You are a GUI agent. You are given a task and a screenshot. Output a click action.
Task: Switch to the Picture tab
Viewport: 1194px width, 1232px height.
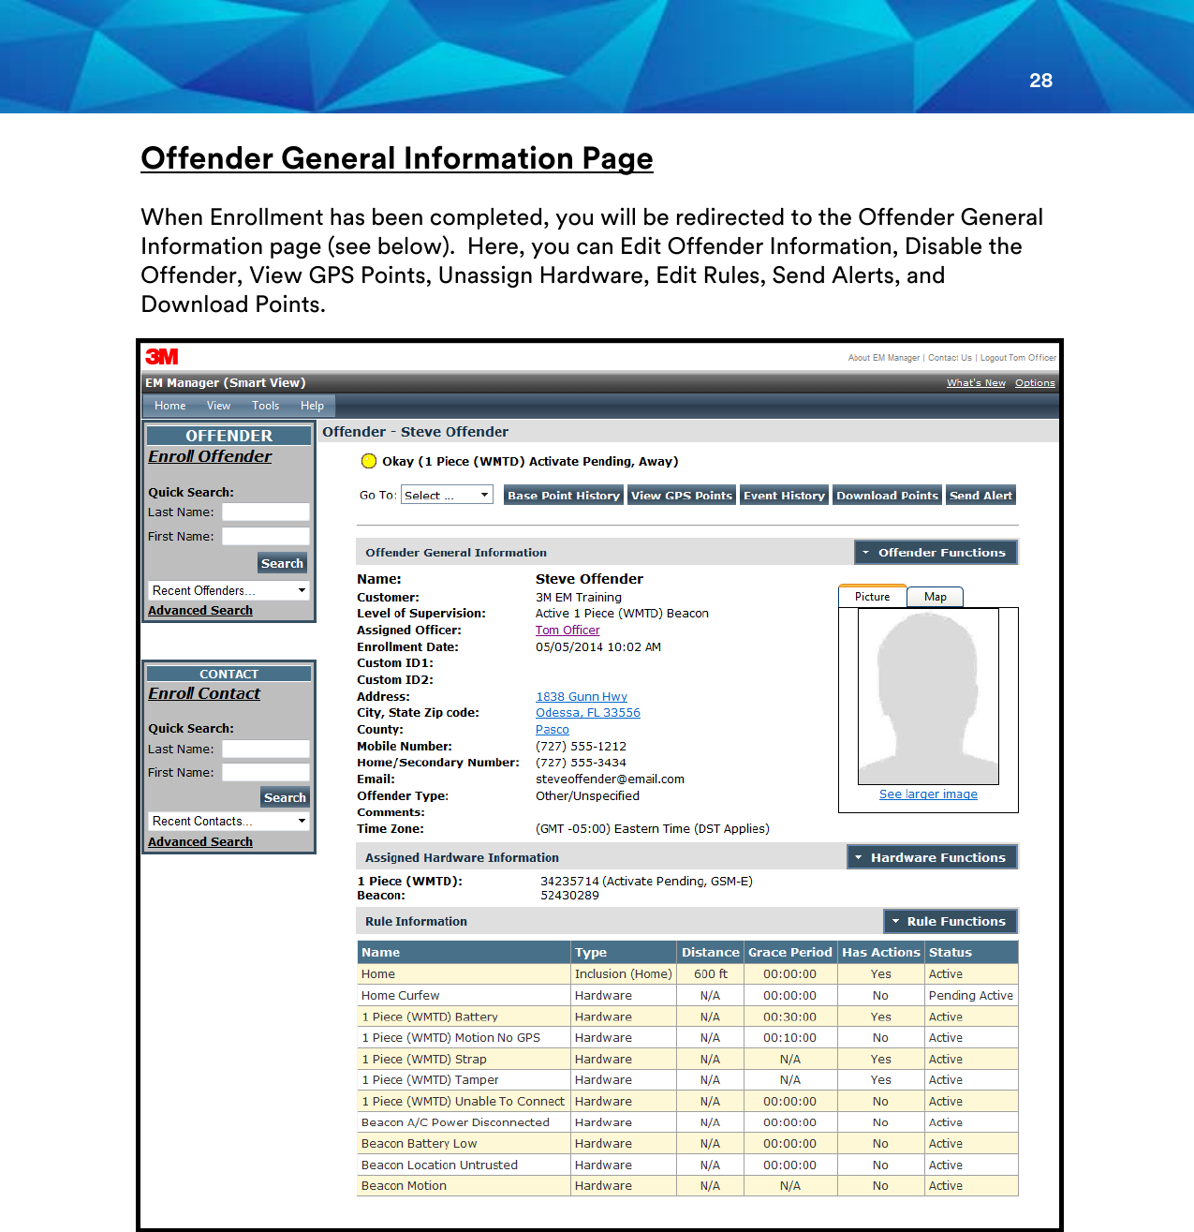pos(872,597)
